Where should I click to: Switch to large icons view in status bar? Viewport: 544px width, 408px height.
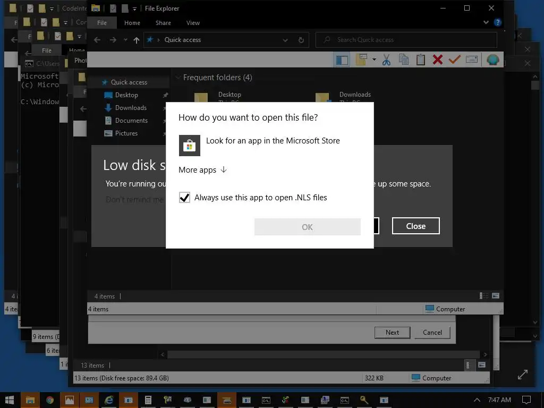coord(496,295)
